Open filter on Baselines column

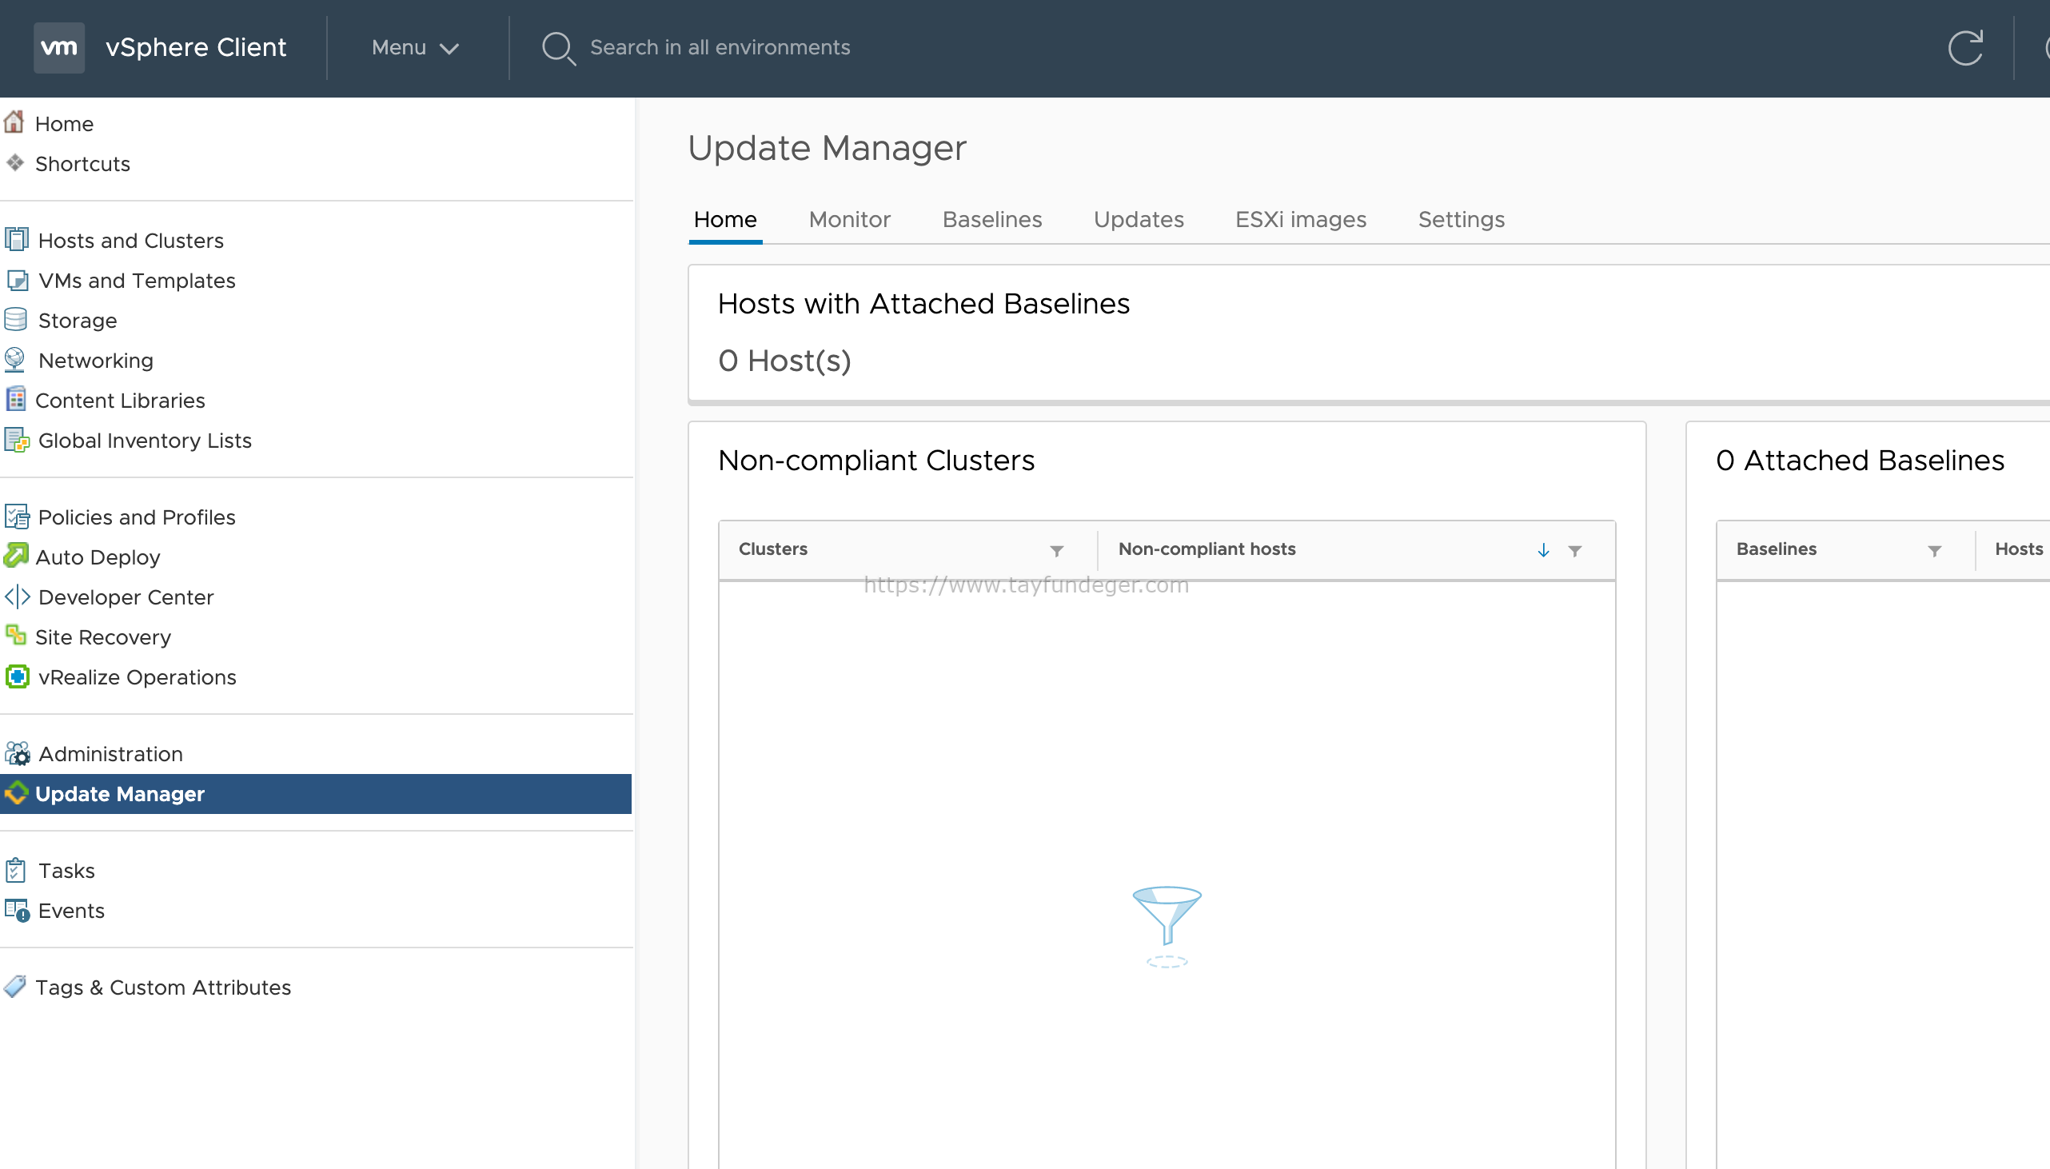point(1934,551)
